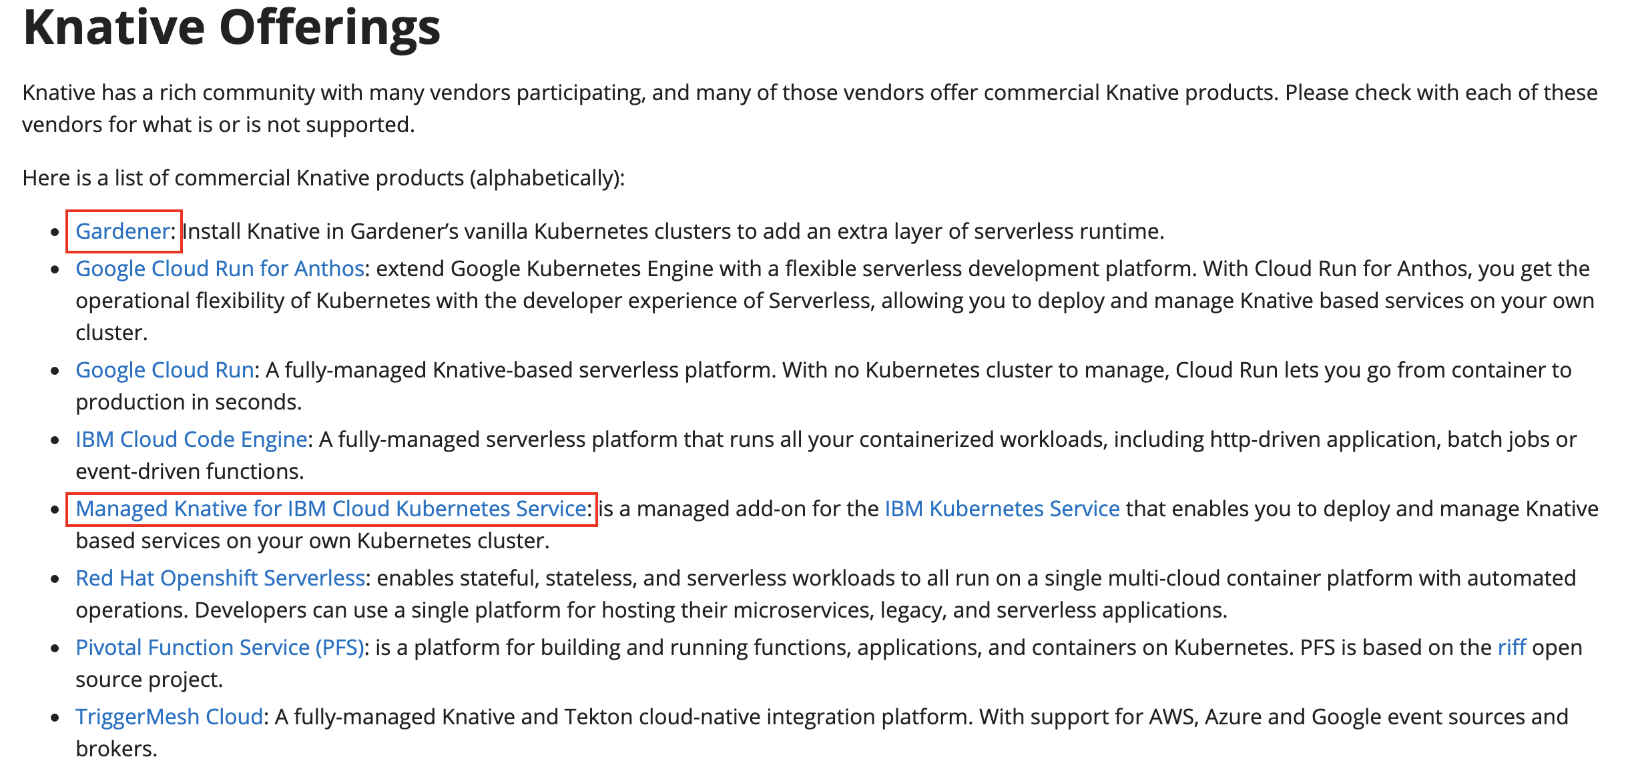Click the Gardener description about vanilla Kubernetes clusters

tap(673, 231)
